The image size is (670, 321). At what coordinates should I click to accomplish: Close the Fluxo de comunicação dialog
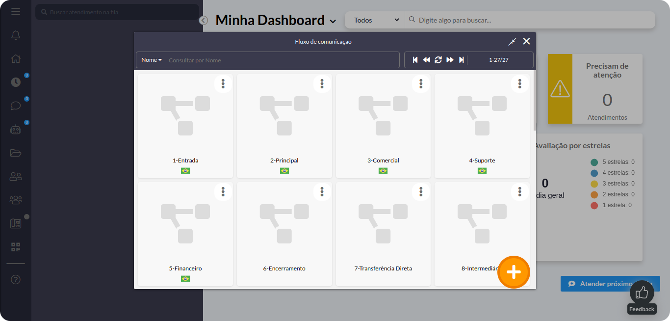526,41
